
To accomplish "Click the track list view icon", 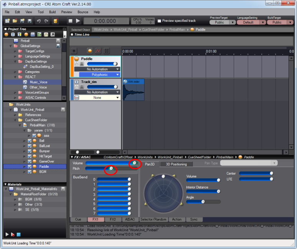I will (x=106, y=51).
